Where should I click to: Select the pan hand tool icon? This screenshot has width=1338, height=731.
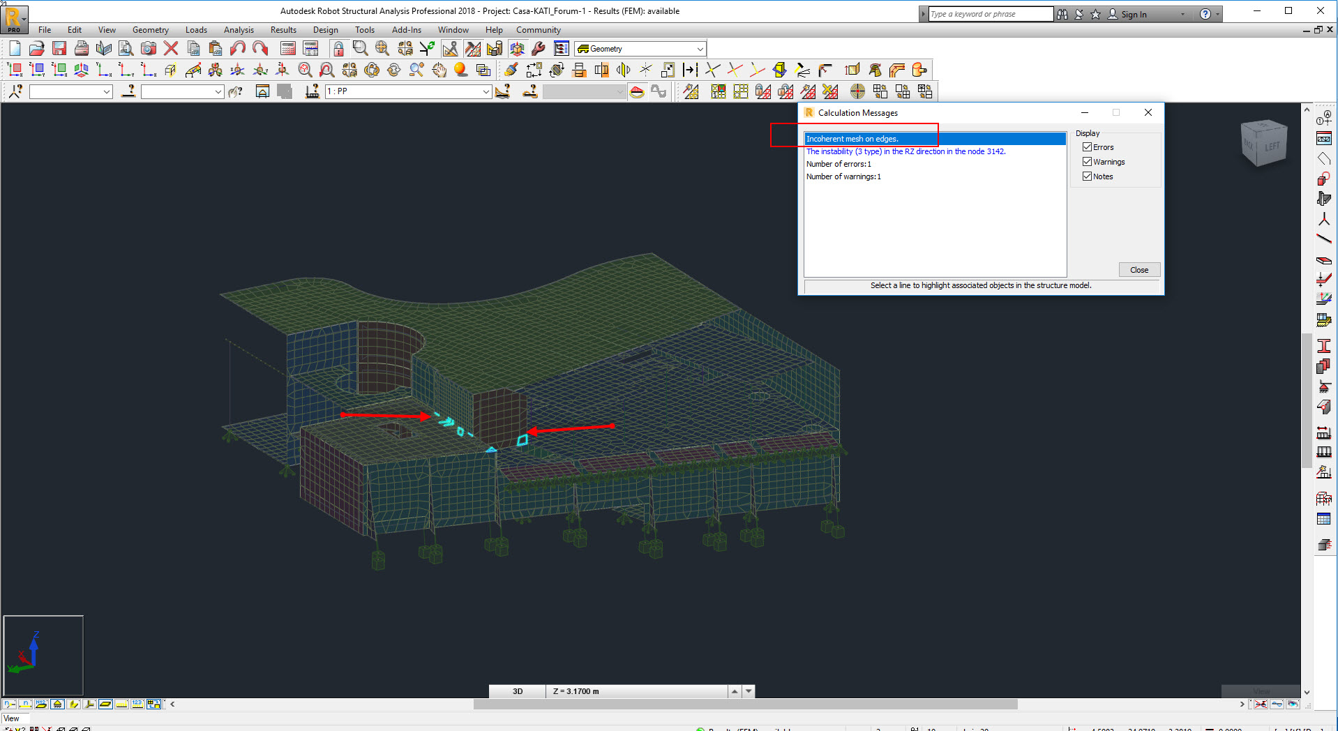(439, 70)
